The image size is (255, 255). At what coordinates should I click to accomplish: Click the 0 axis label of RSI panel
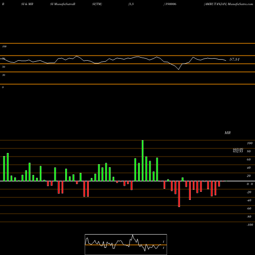click(x=3, y=87)
